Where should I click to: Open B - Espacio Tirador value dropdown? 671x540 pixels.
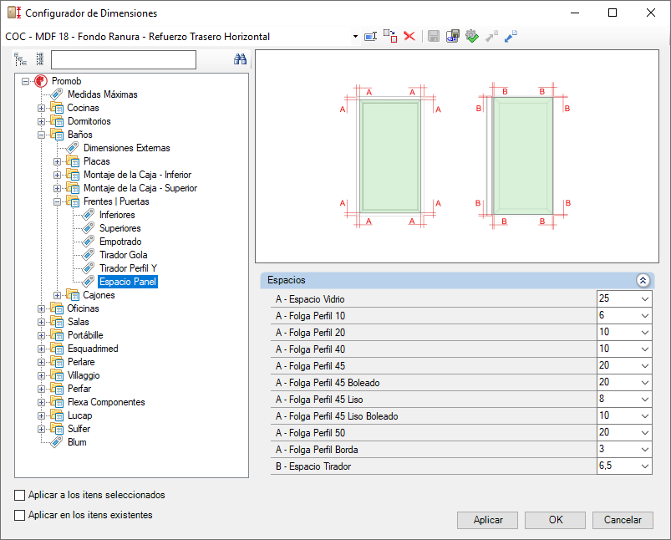click(645, 466)
